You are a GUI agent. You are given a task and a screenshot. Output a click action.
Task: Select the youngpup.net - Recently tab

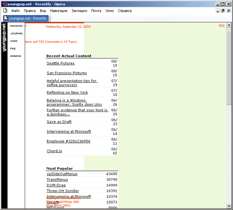(x=26, y=18)
